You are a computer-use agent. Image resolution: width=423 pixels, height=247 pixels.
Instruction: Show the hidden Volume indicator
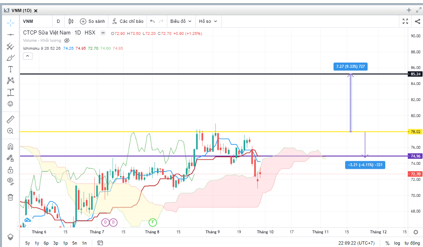coord(67,40)
